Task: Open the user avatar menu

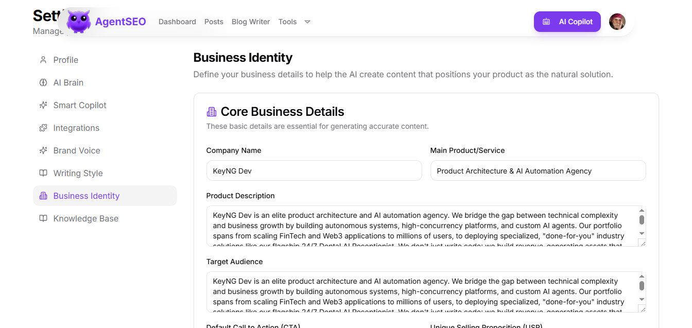Action: point(617,21)
